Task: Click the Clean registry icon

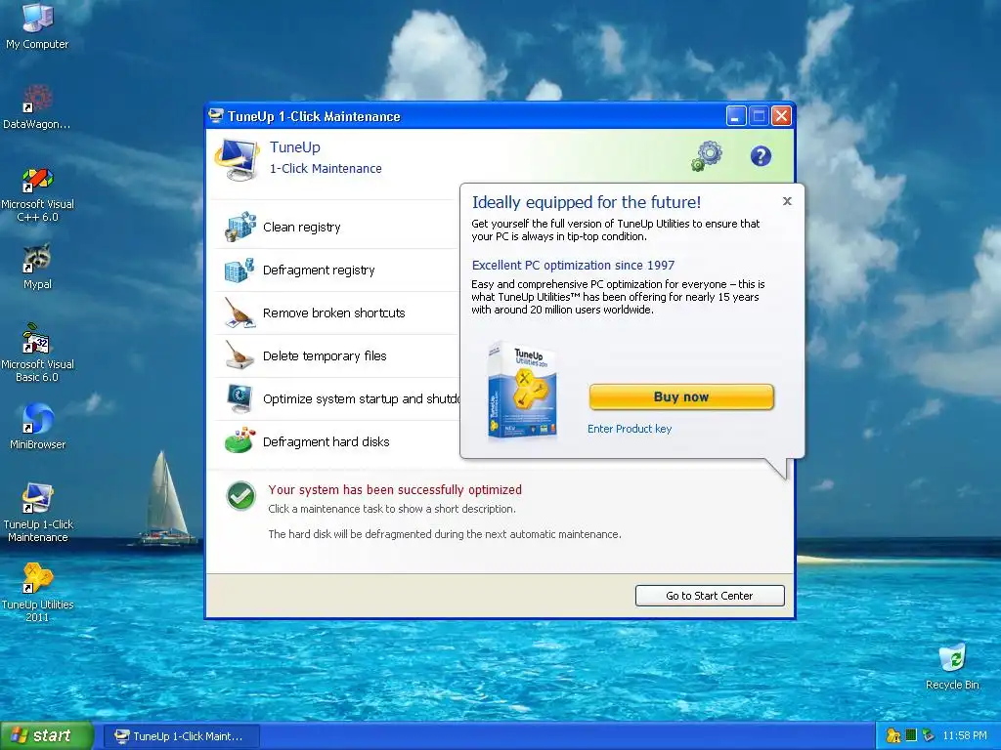Action: [240, 227]
